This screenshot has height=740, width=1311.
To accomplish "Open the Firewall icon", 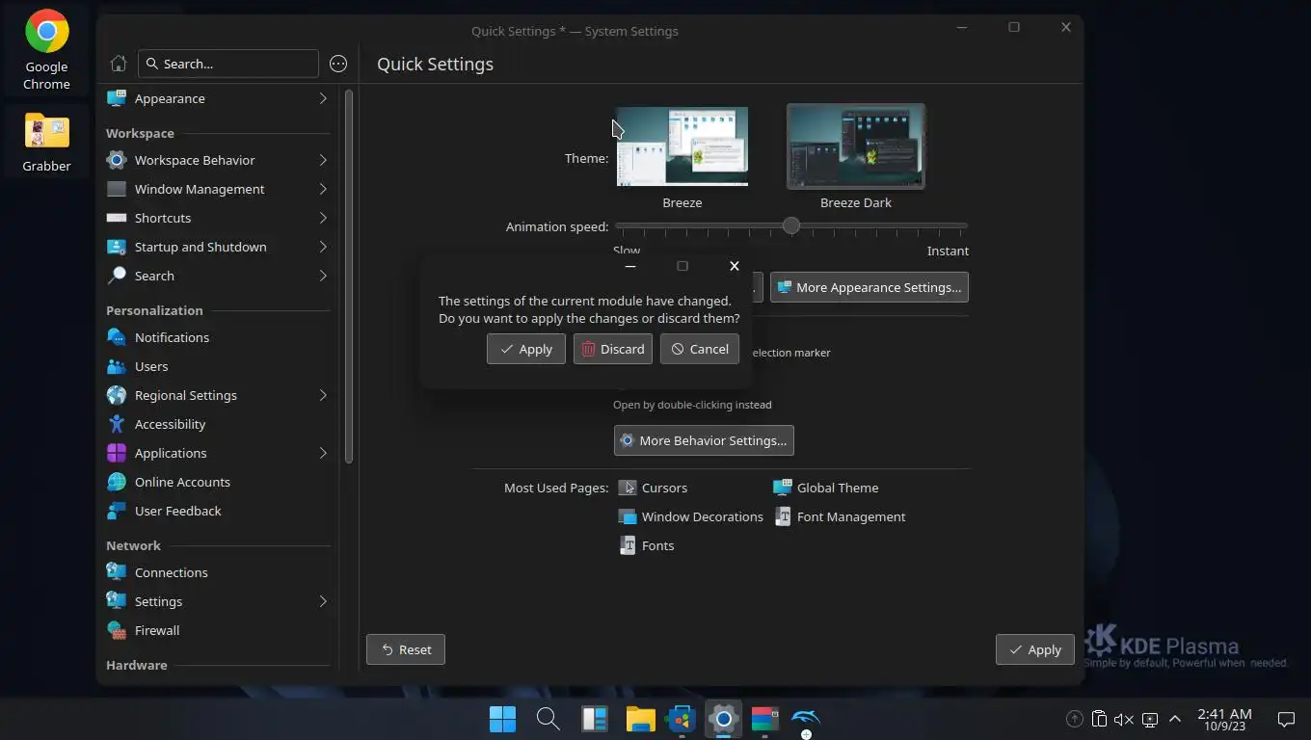I will [117, 630].
